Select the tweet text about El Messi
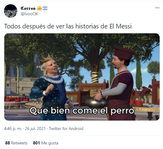 pos(68,26)
